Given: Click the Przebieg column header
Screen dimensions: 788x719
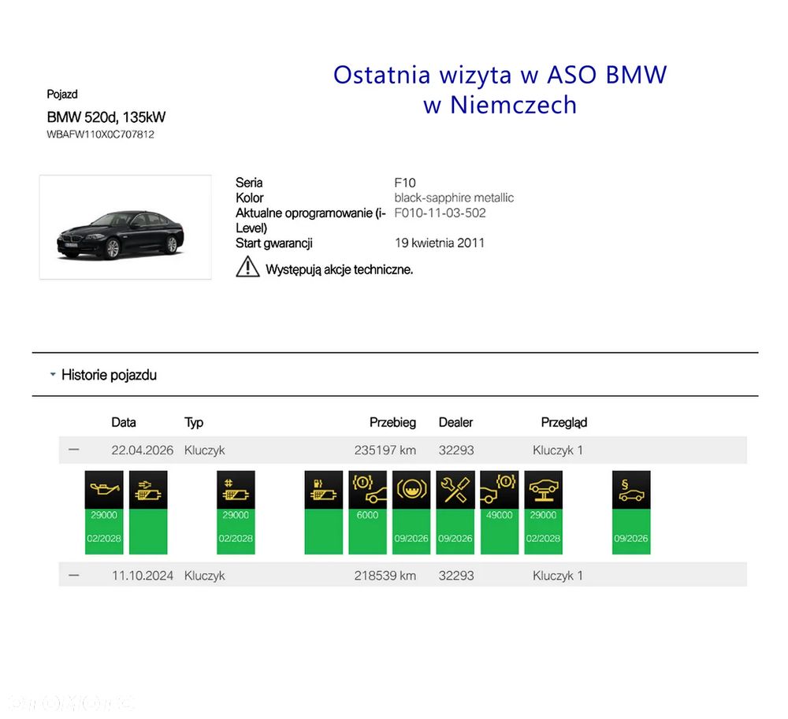Looking at the screenshot, I should click(392, 422).
